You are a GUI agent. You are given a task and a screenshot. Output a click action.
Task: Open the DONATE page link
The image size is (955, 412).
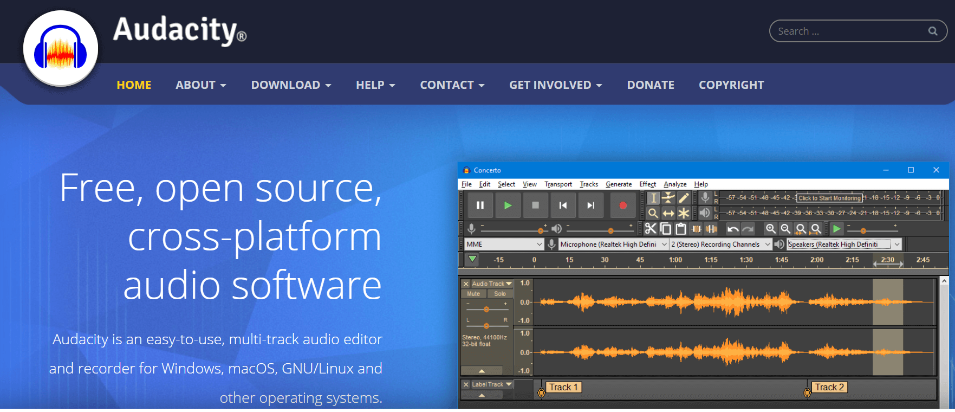pos(651,85)
